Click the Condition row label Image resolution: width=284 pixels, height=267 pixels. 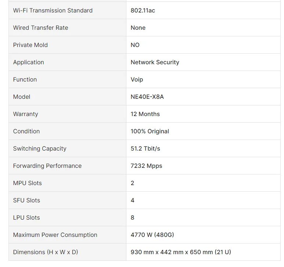(x=26, y=131)
